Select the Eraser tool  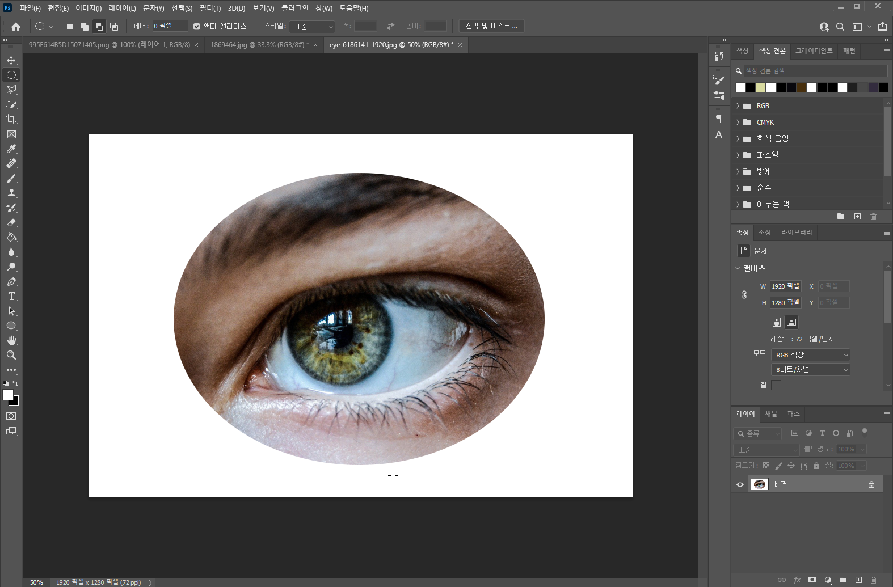[11, 222]
